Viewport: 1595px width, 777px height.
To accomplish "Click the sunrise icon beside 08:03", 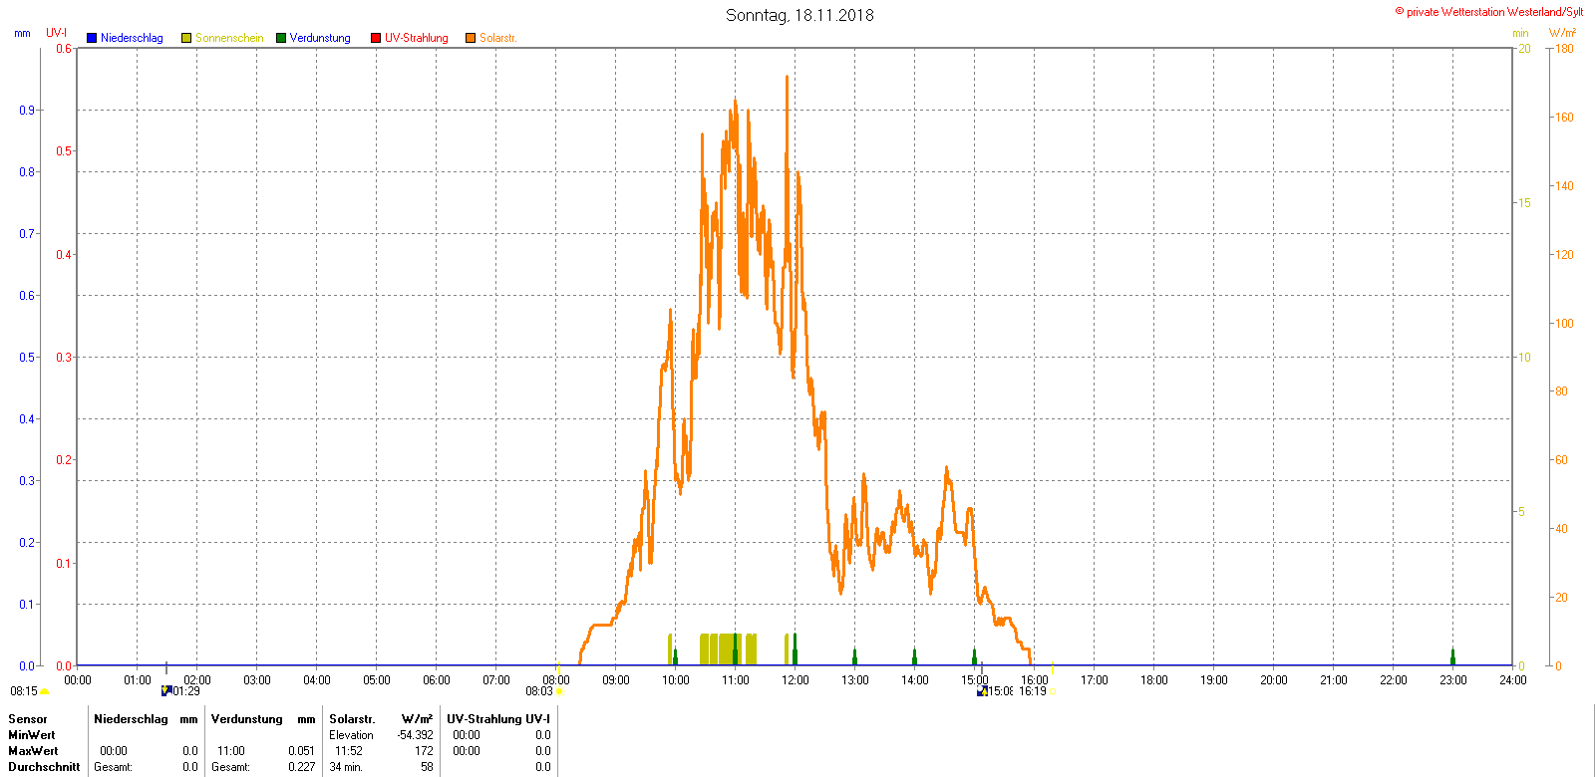I will (558, 691).
